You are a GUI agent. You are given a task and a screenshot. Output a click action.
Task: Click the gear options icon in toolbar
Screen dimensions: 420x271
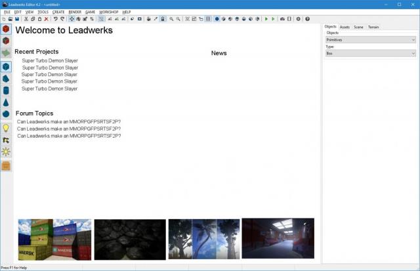point(298,19)
